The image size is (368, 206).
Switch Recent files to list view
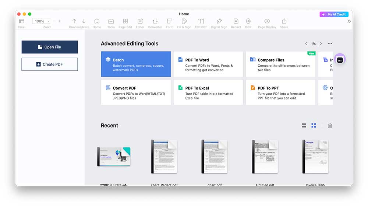pyautogui.click(x=304, y=126)
